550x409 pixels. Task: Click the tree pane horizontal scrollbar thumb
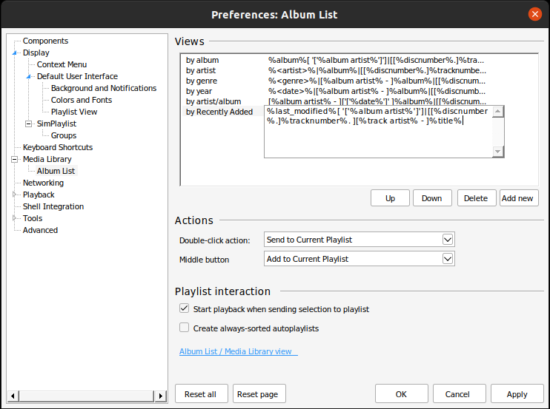pyautogui.click(x=86, y=396)
